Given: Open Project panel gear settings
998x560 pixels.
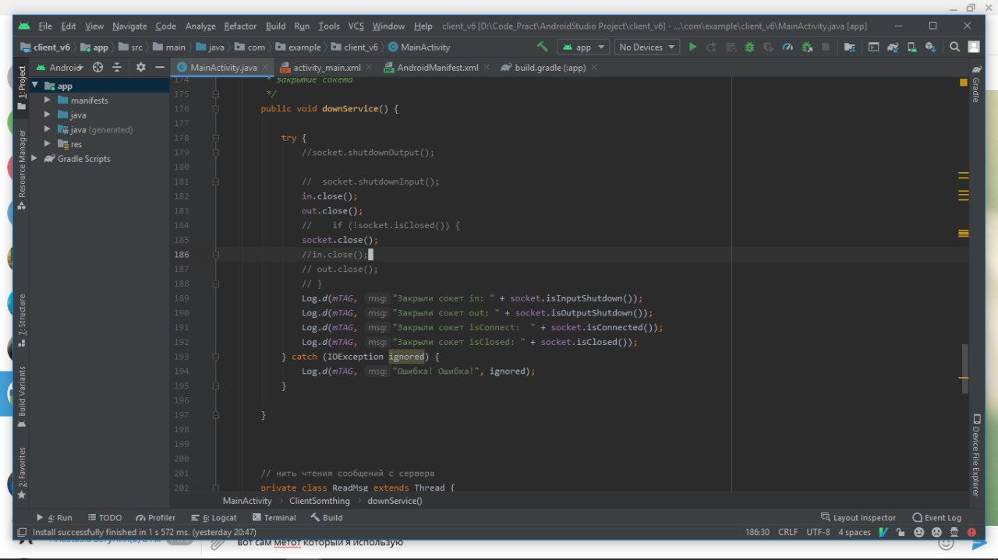Looking at the screenshot, I should pos(141,67).
